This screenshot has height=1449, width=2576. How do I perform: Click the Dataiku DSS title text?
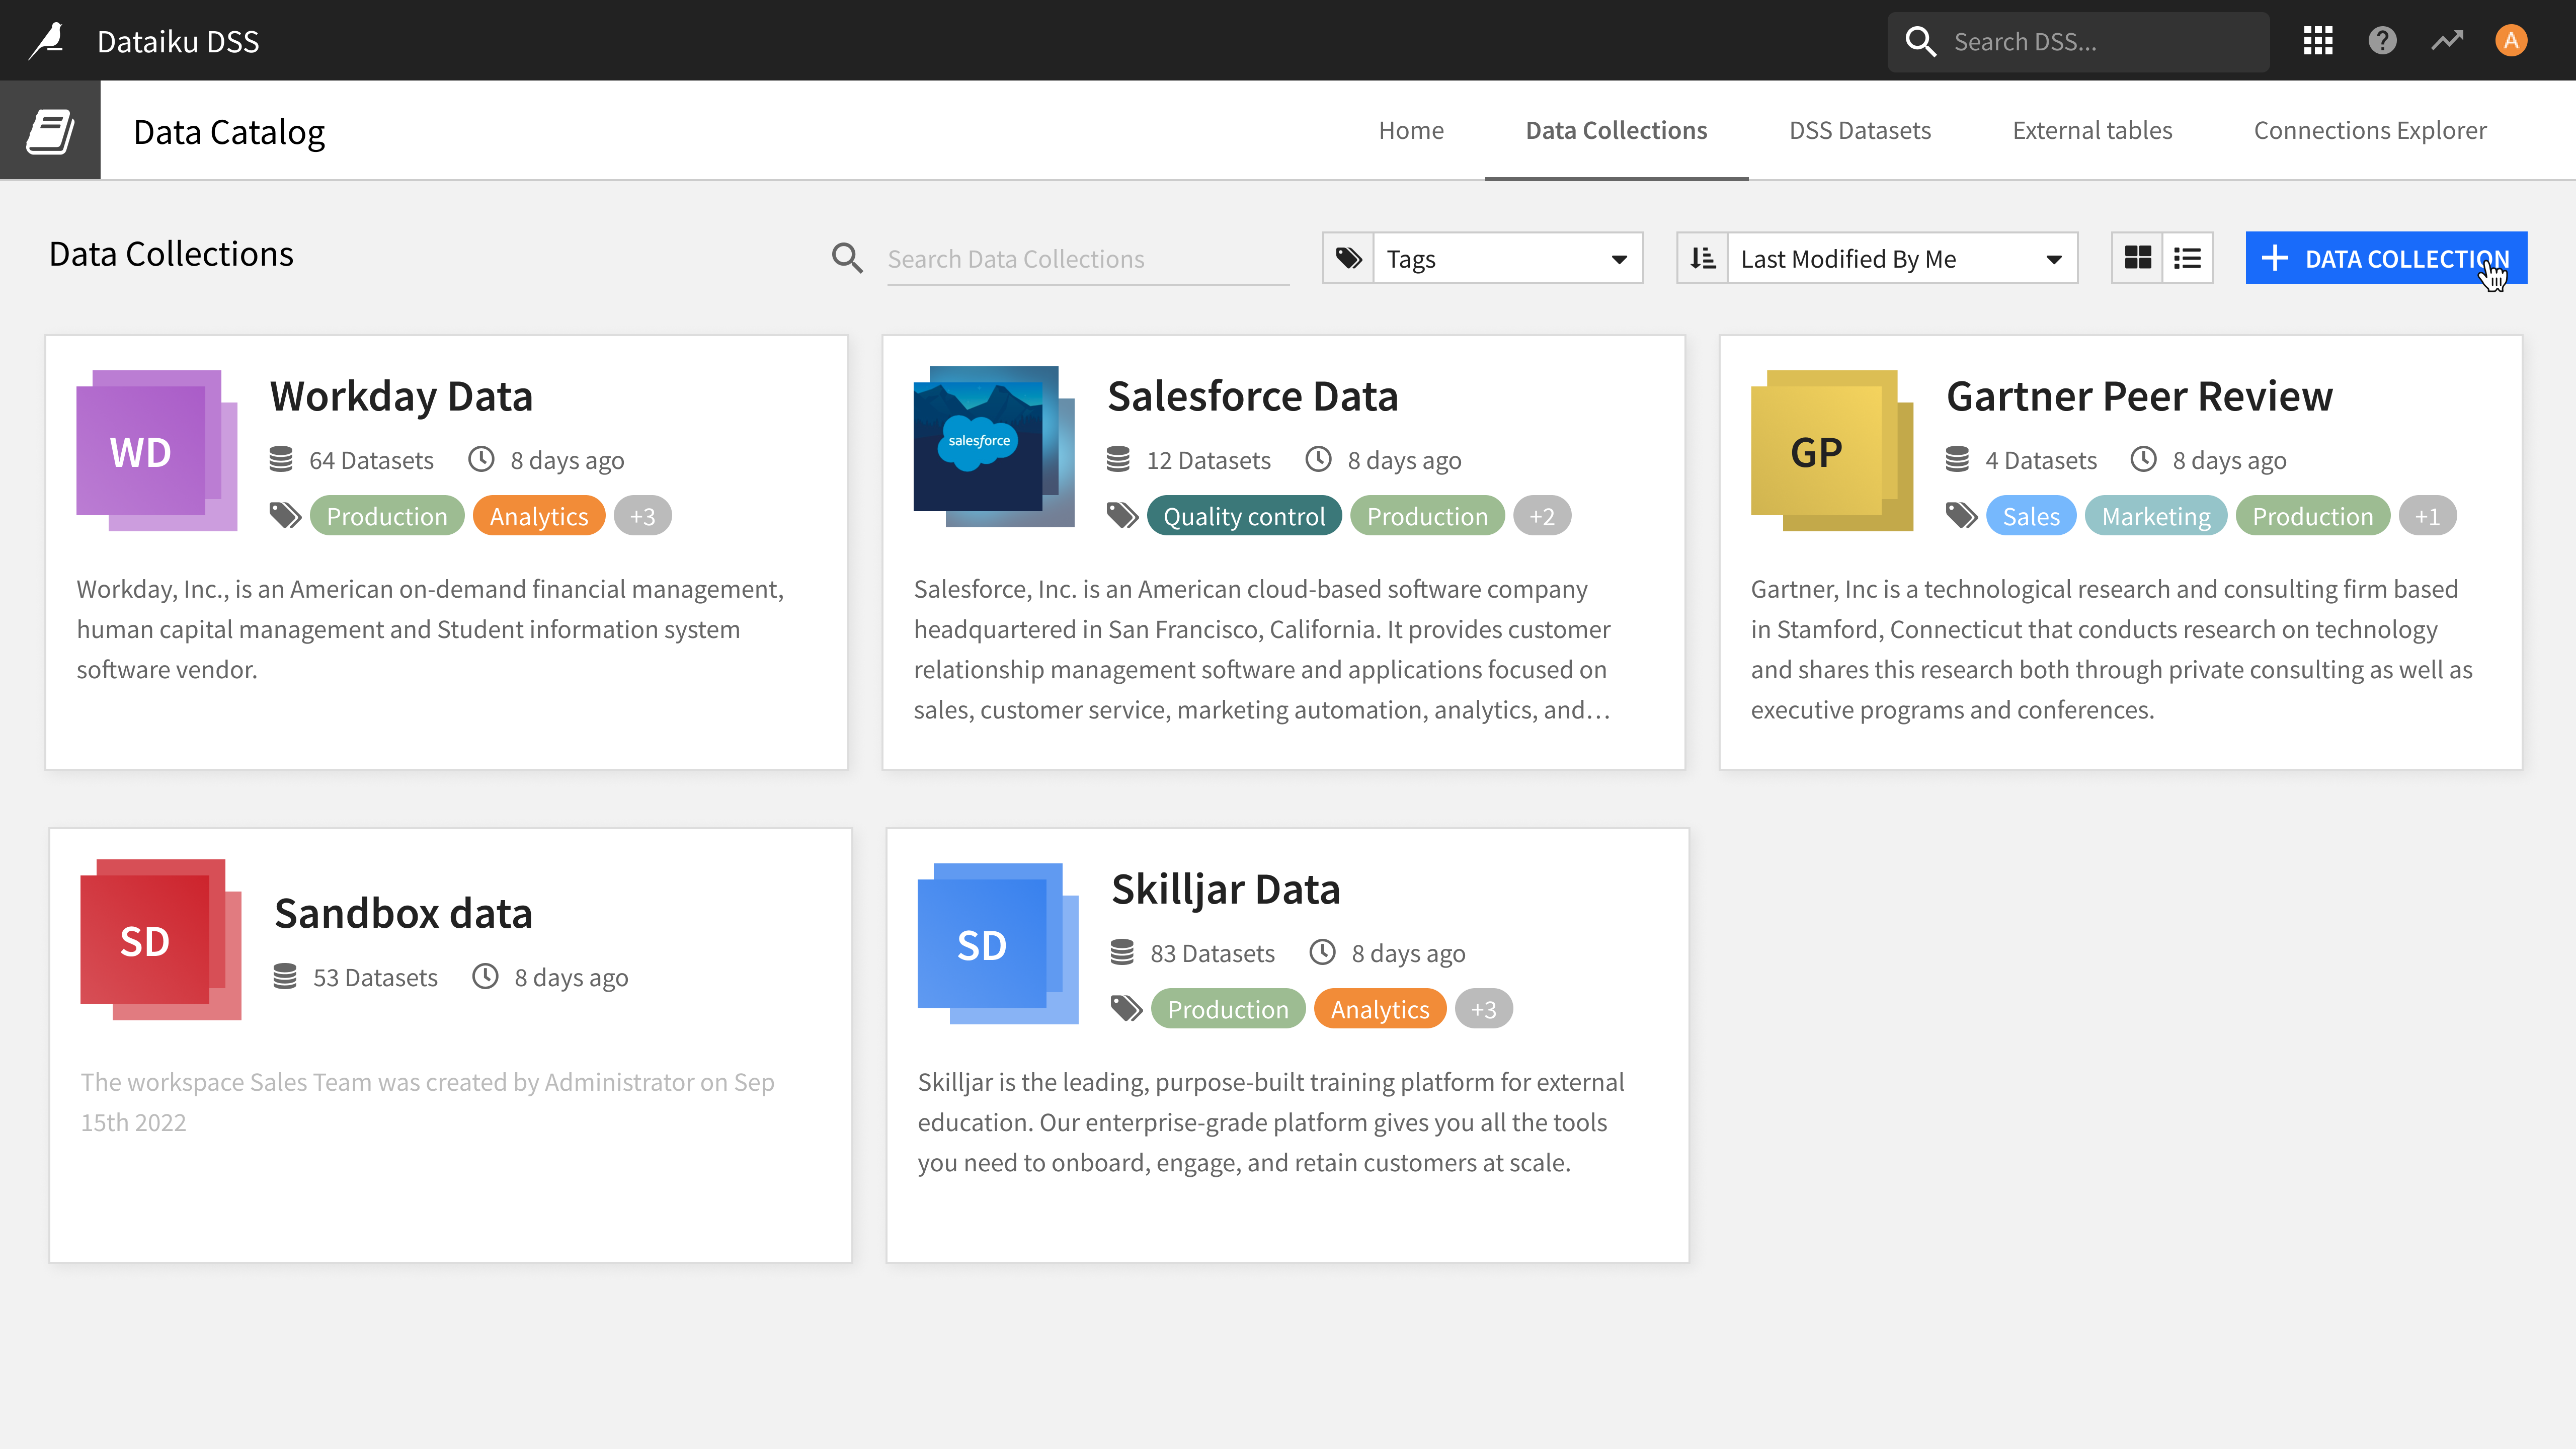[178, 41]
